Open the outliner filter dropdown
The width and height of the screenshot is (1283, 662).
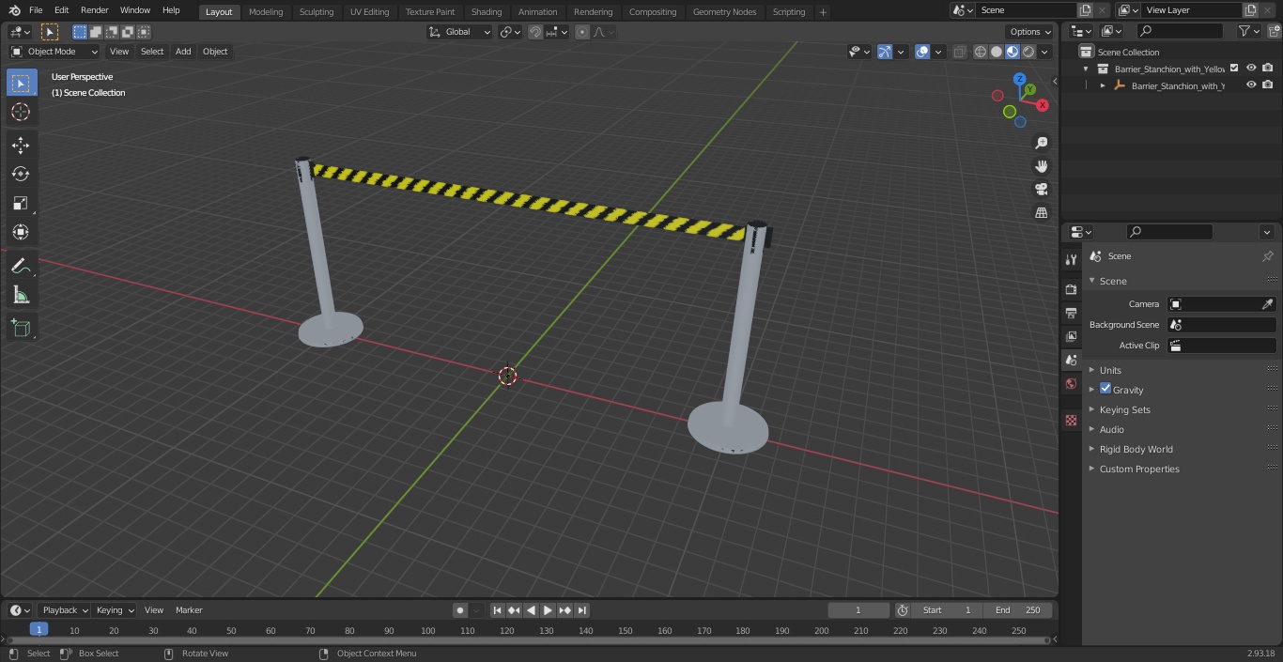(1248, 31)
